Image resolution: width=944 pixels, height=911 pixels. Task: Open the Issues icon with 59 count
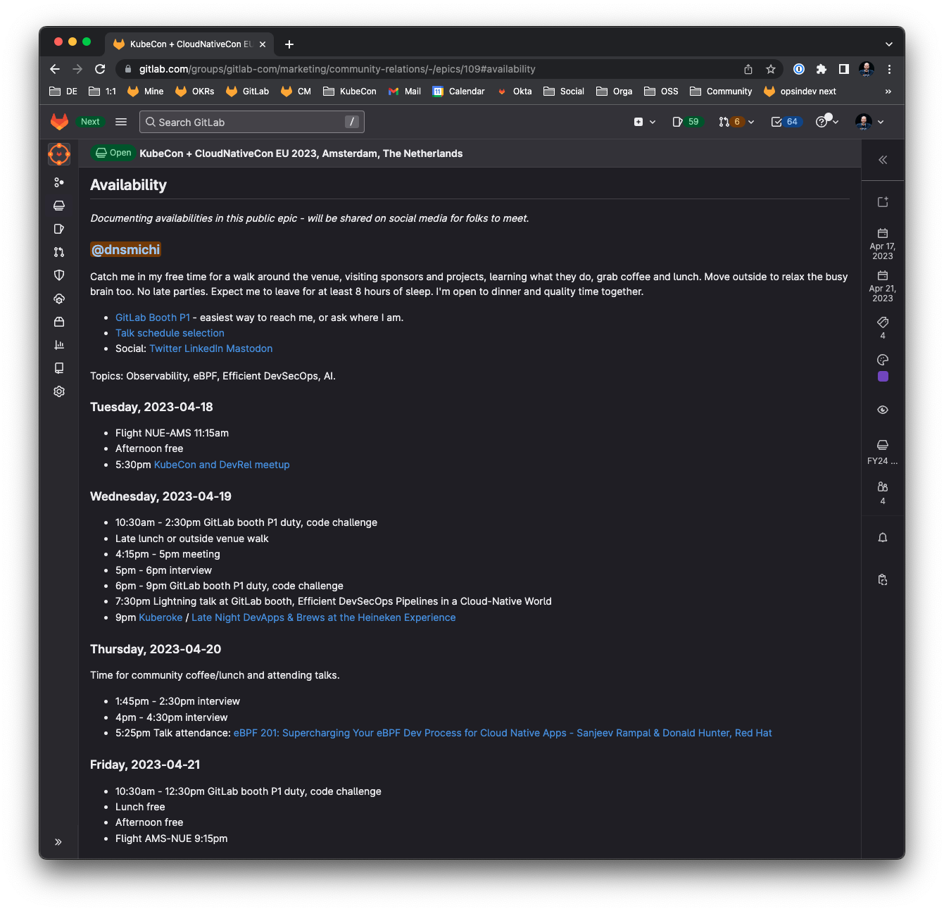(686, 122)
